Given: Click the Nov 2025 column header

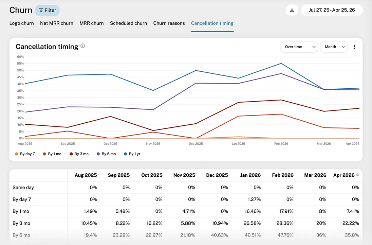Looking at the screenshot, I should [184, 175].
